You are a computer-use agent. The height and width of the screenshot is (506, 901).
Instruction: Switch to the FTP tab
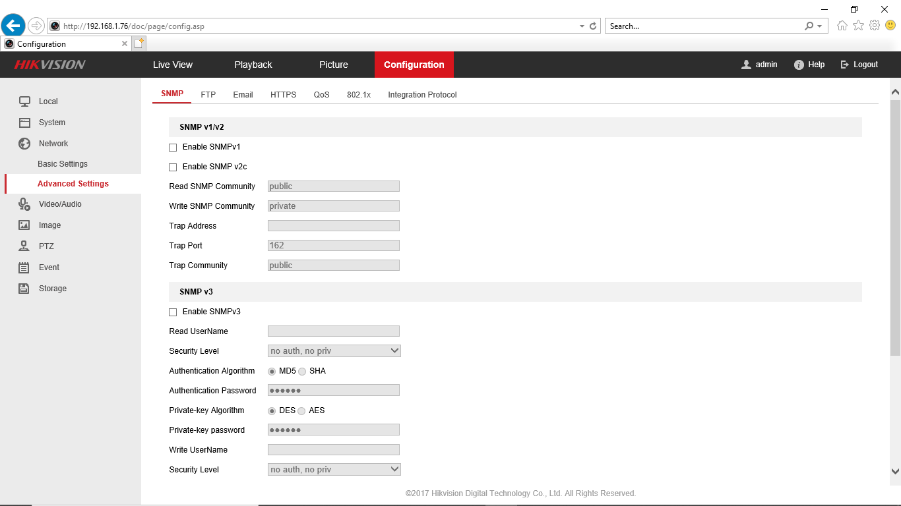tap(208, 95)
